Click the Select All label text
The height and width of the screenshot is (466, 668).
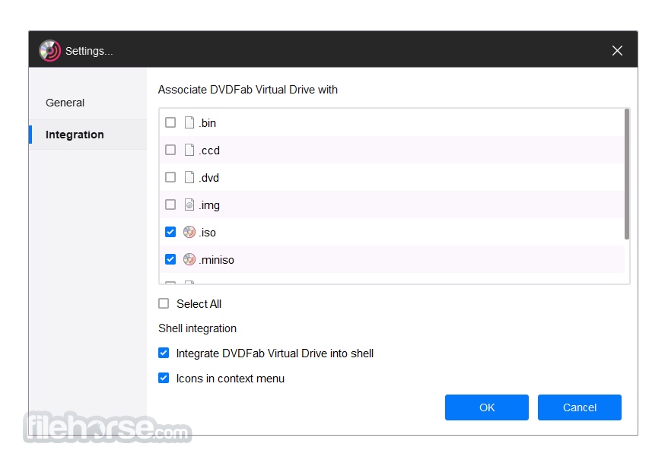coord(199,304)
